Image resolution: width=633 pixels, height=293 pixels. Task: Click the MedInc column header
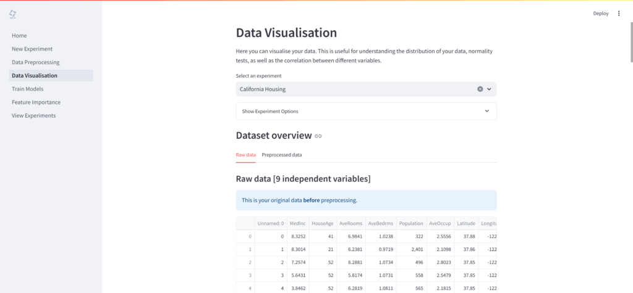tap(297, 223)
